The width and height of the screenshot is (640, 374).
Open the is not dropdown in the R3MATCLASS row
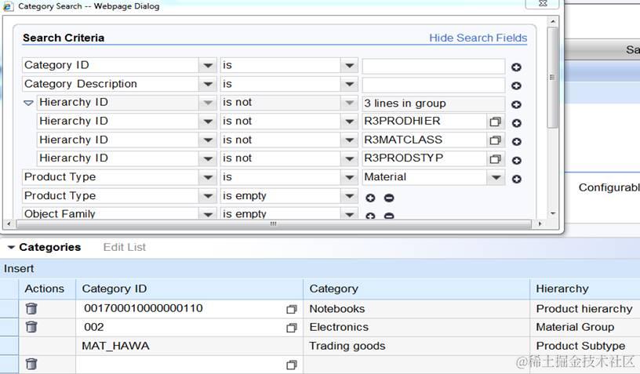(x=349, y=140)
